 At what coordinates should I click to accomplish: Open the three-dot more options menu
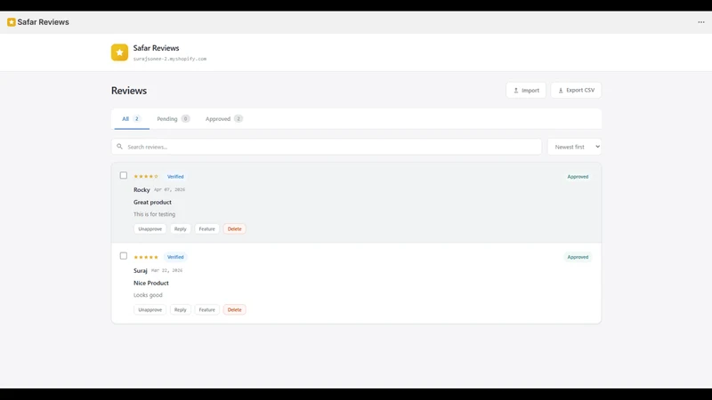(701, 22)
